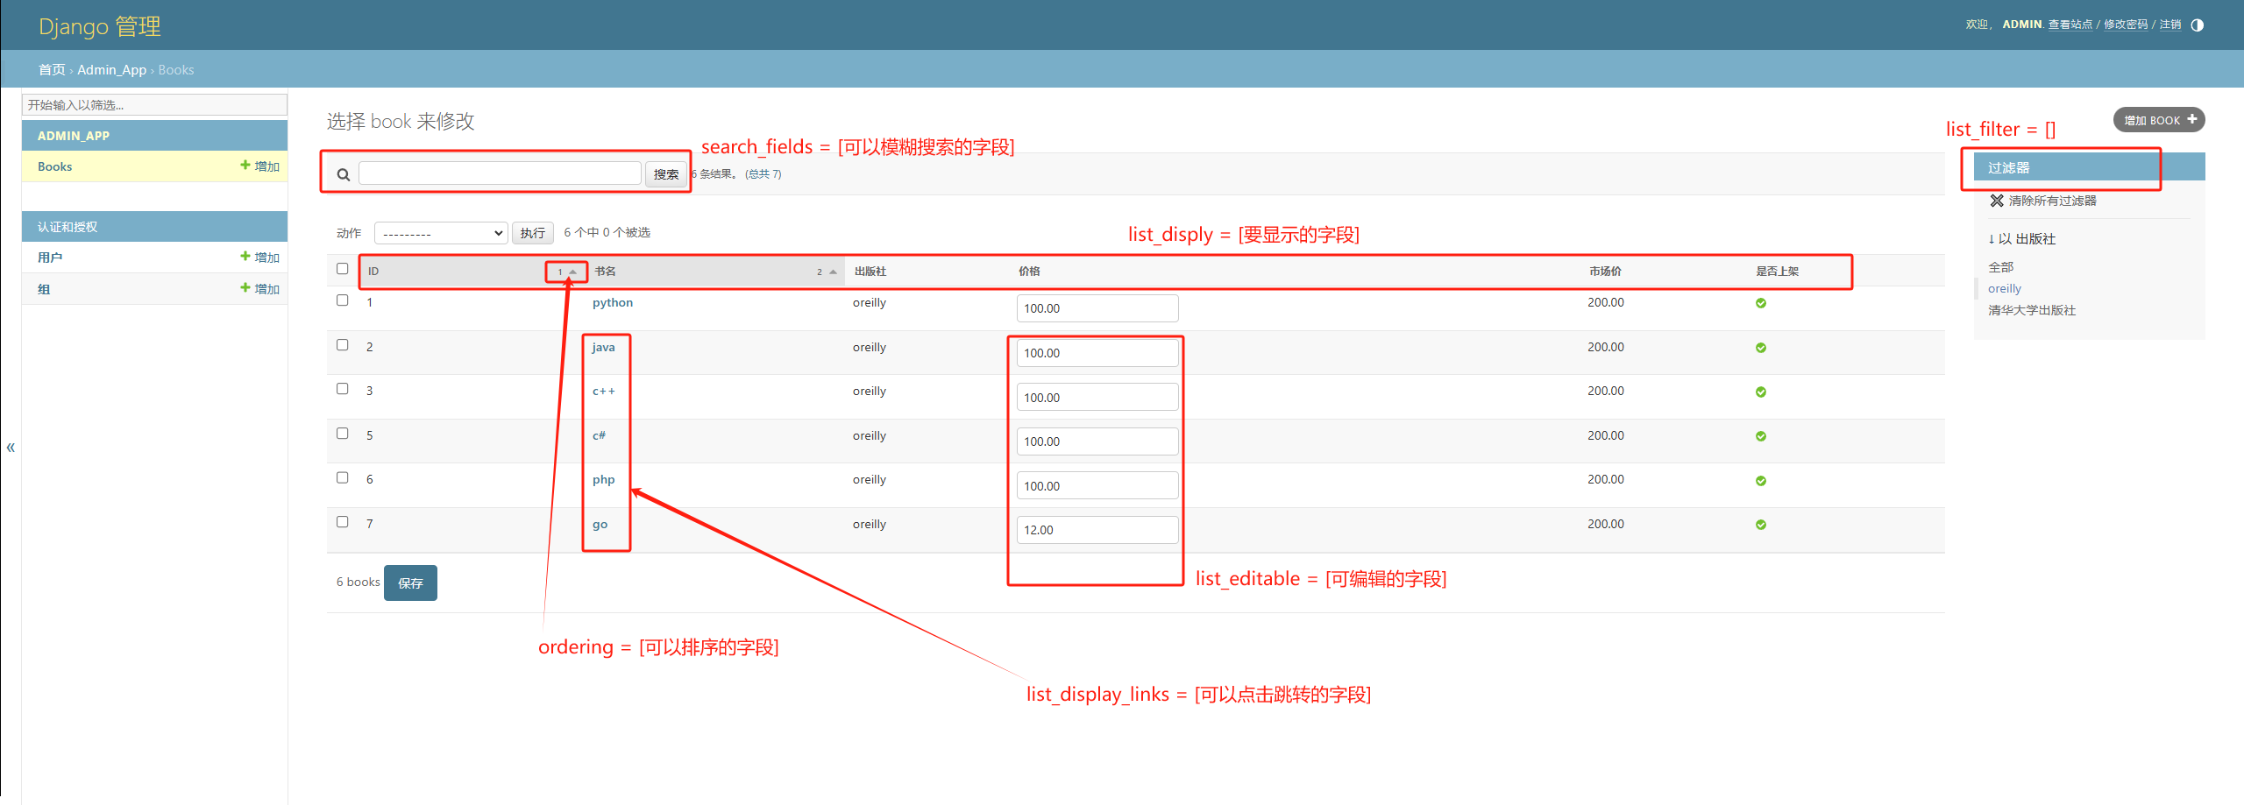Edit the php row price field

pyautogui.click(x=1097, y=485)
